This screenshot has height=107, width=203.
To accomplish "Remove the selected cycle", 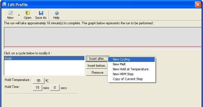I will pyautogui.click(x=97, y=73).
